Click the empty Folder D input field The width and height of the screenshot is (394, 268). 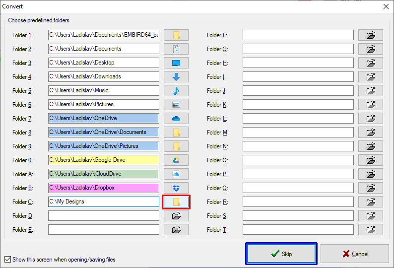[x=104, y=216]
